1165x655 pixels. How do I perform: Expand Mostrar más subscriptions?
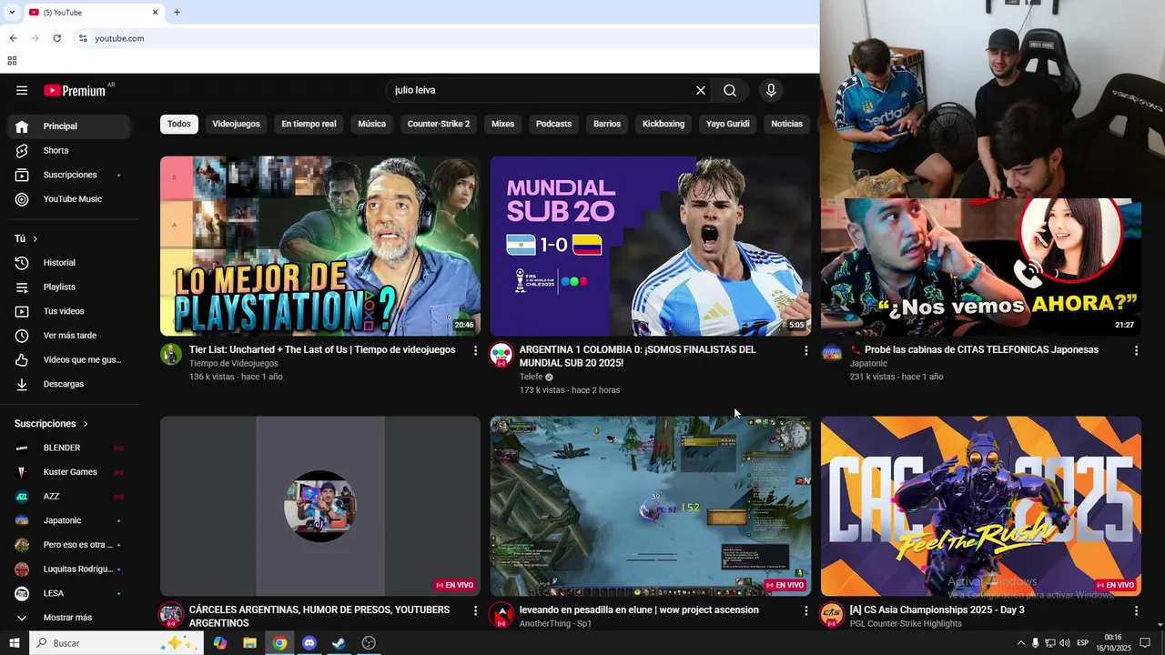tap(69, 618)
